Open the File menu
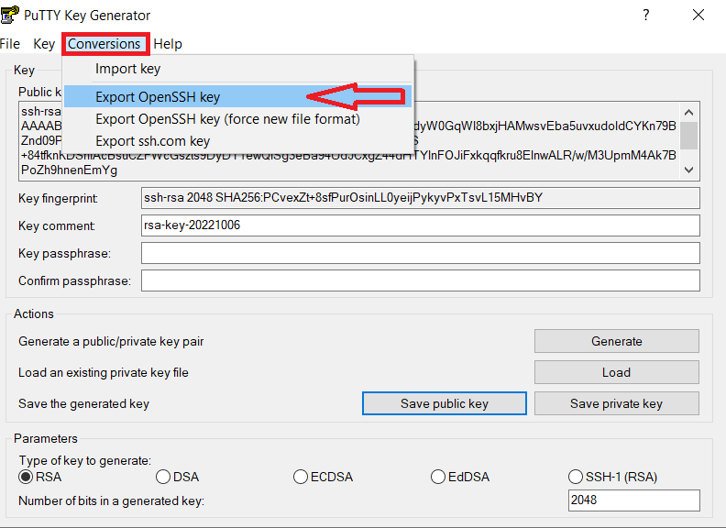 10,44
